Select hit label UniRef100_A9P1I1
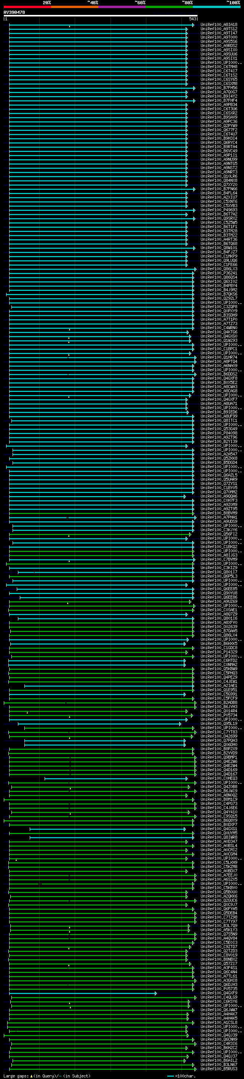The width and height of the screenshot is (244, 1079). pyautogui.click(x=218, y=155)
